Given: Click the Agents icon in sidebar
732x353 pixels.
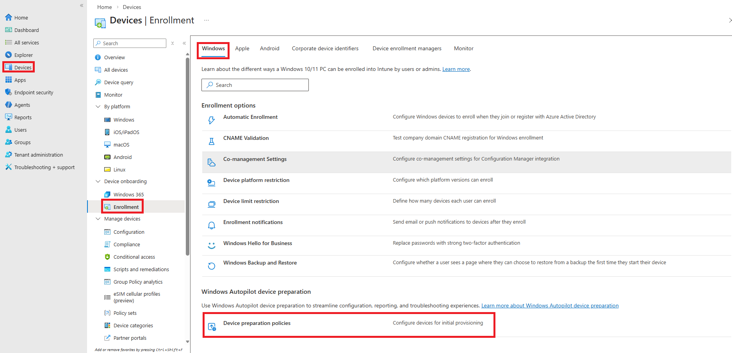Looking at the screenshot, I should [x=9, y=105].
